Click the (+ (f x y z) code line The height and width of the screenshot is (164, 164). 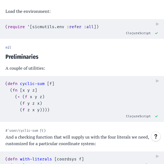coord(30,97)
